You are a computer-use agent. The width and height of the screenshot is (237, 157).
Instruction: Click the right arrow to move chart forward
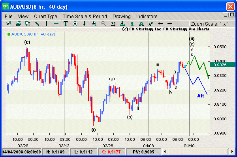[x=169, y=24]
